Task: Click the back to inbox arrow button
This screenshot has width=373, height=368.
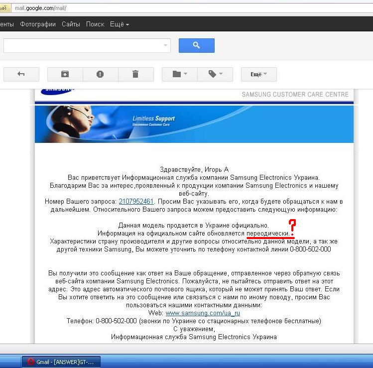Action: point(21,74)
